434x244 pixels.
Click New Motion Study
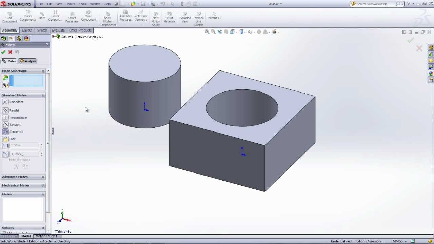(x=156, y=19)
